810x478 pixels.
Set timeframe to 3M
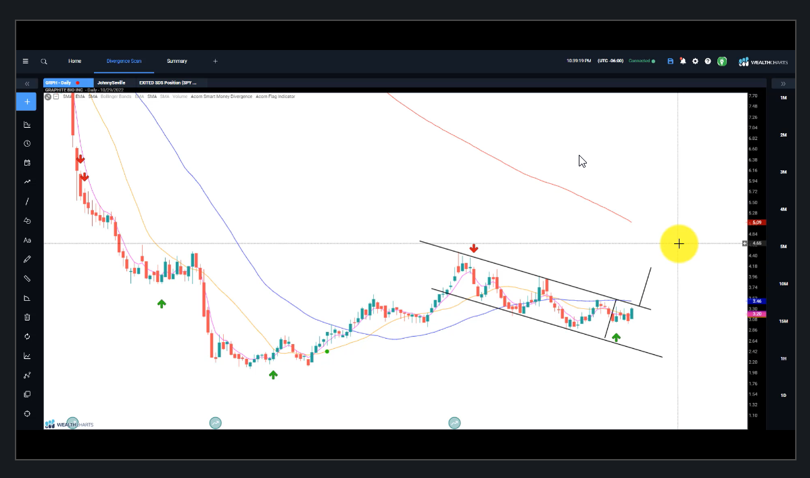click(783, 172)
